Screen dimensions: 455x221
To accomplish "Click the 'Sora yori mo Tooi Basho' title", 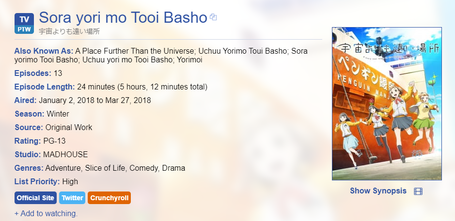I will point(123,17).
